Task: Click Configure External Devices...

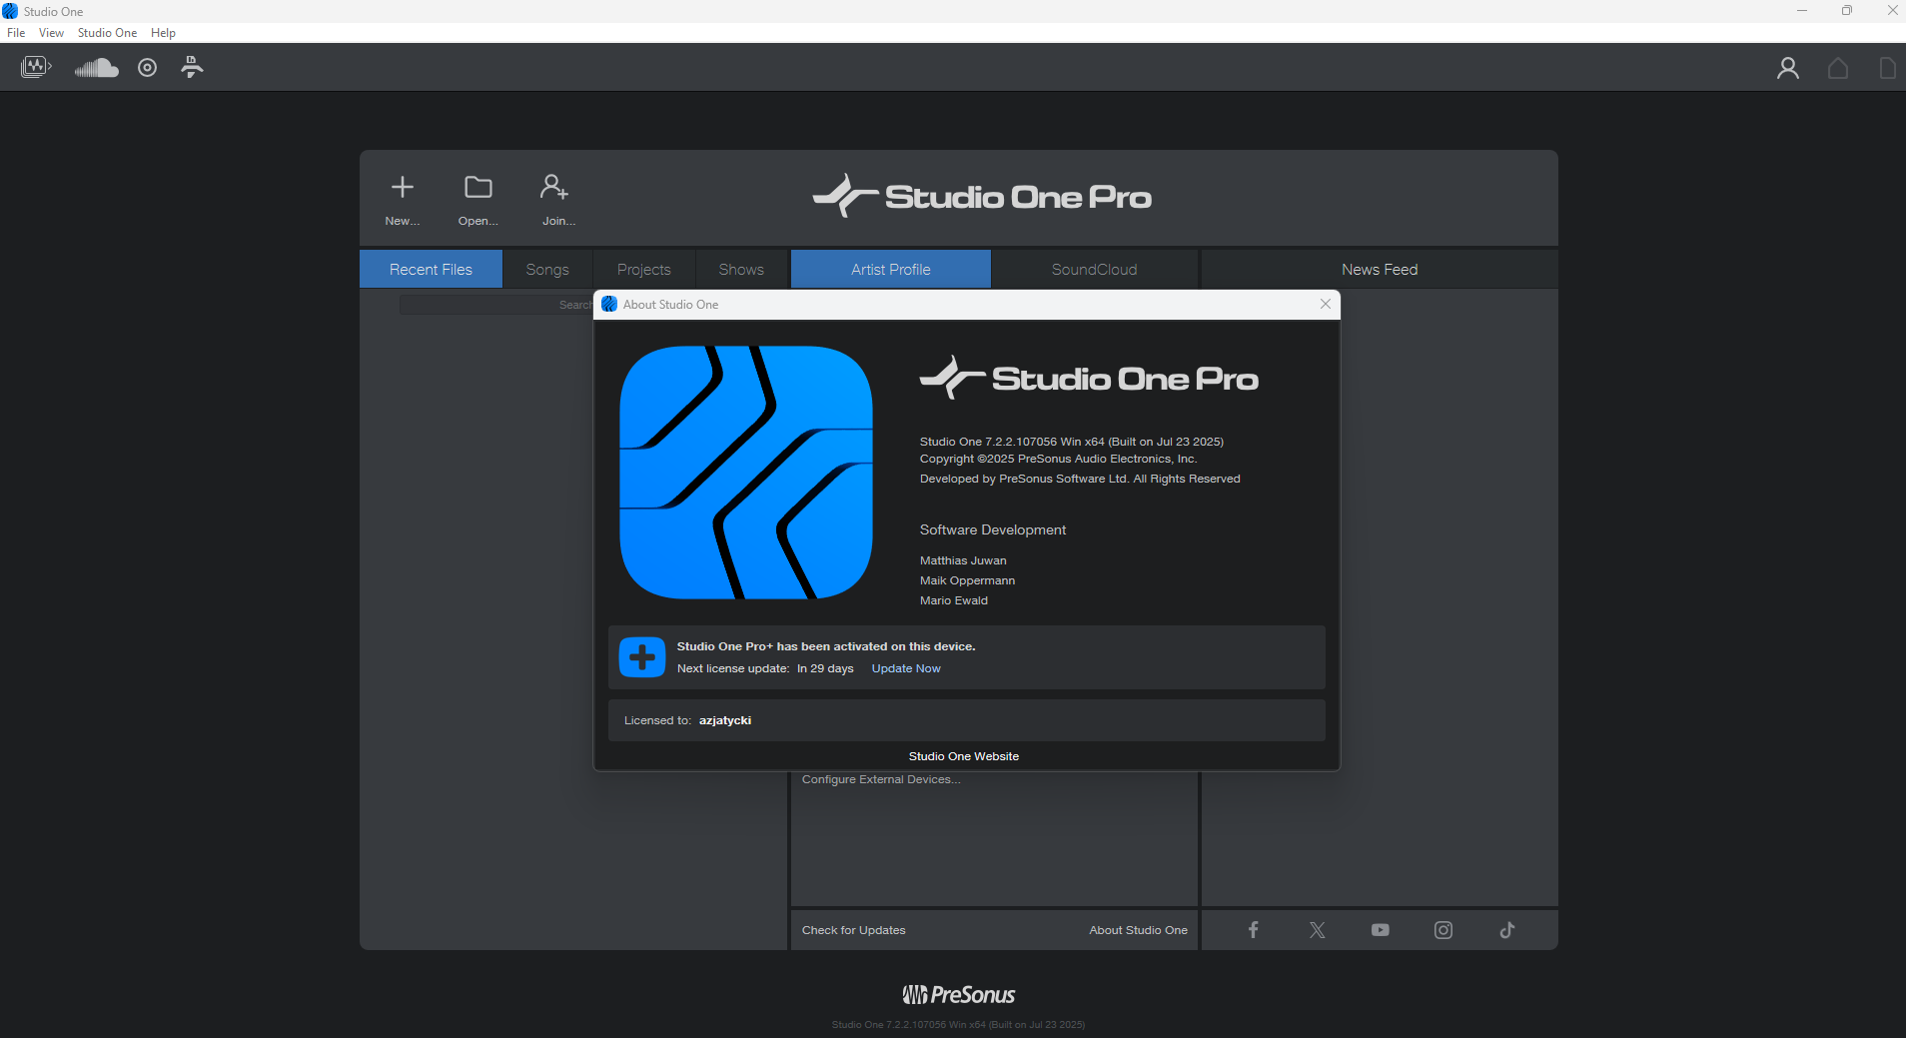Action: coord(881,779)
